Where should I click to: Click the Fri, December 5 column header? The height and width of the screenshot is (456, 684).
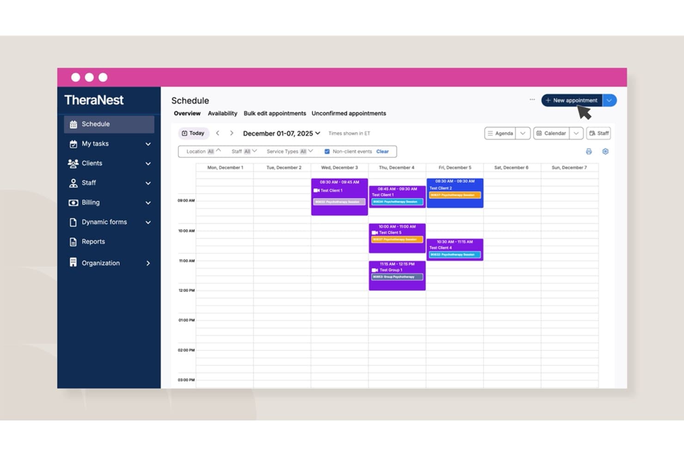(455, 168)
